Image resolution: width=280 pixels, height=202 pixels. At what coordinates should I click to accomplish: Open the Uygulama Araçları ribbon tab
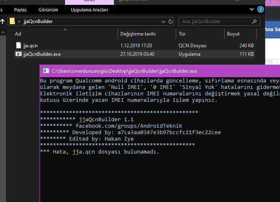click(89, 10)
